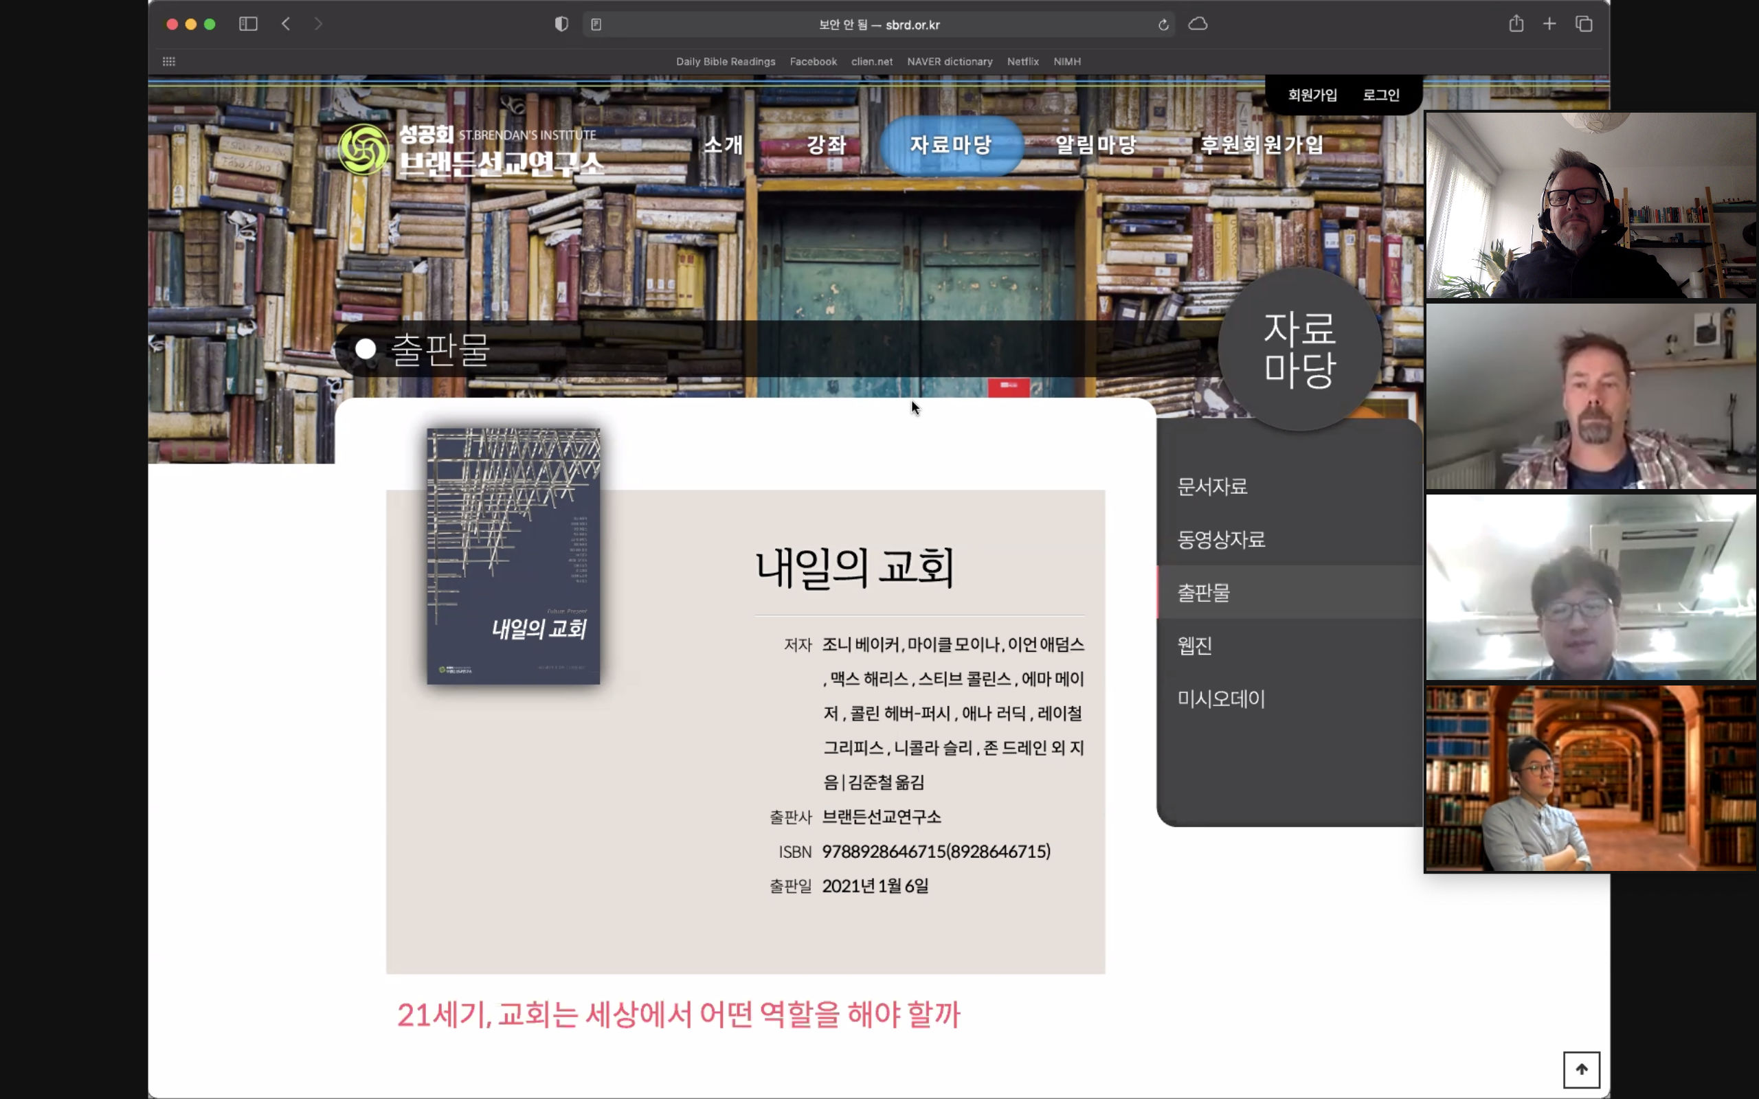Click the reader view page icon
Viewport: 1759px width, 1099px height.
tap(596, 25)
